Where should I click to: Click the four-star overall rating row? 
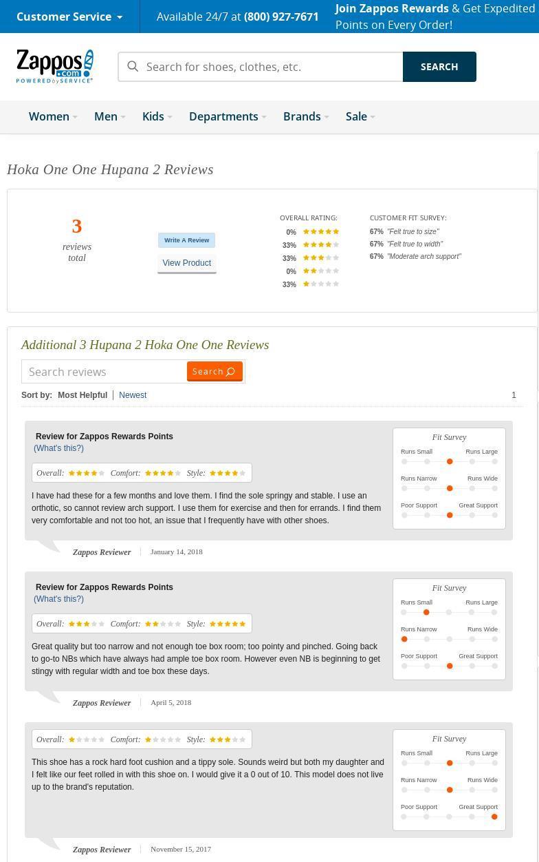[x=311, y=245]
